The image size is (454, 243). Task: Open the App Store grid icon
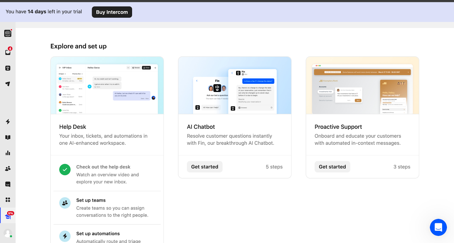[8, 200]
